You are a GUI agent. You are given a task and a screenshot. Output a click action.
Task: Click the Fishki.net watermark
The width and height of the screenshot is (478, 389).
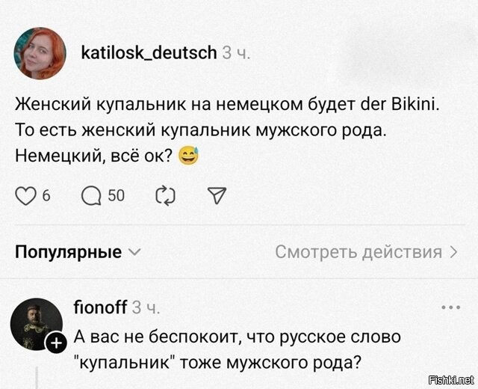[453, 379]
